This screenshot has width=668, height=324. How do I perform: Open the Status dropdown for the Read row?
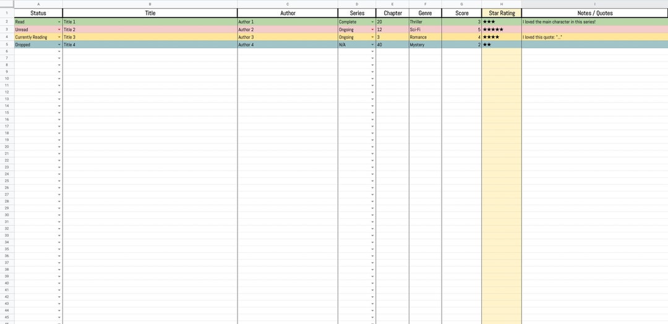click(59, 22)
